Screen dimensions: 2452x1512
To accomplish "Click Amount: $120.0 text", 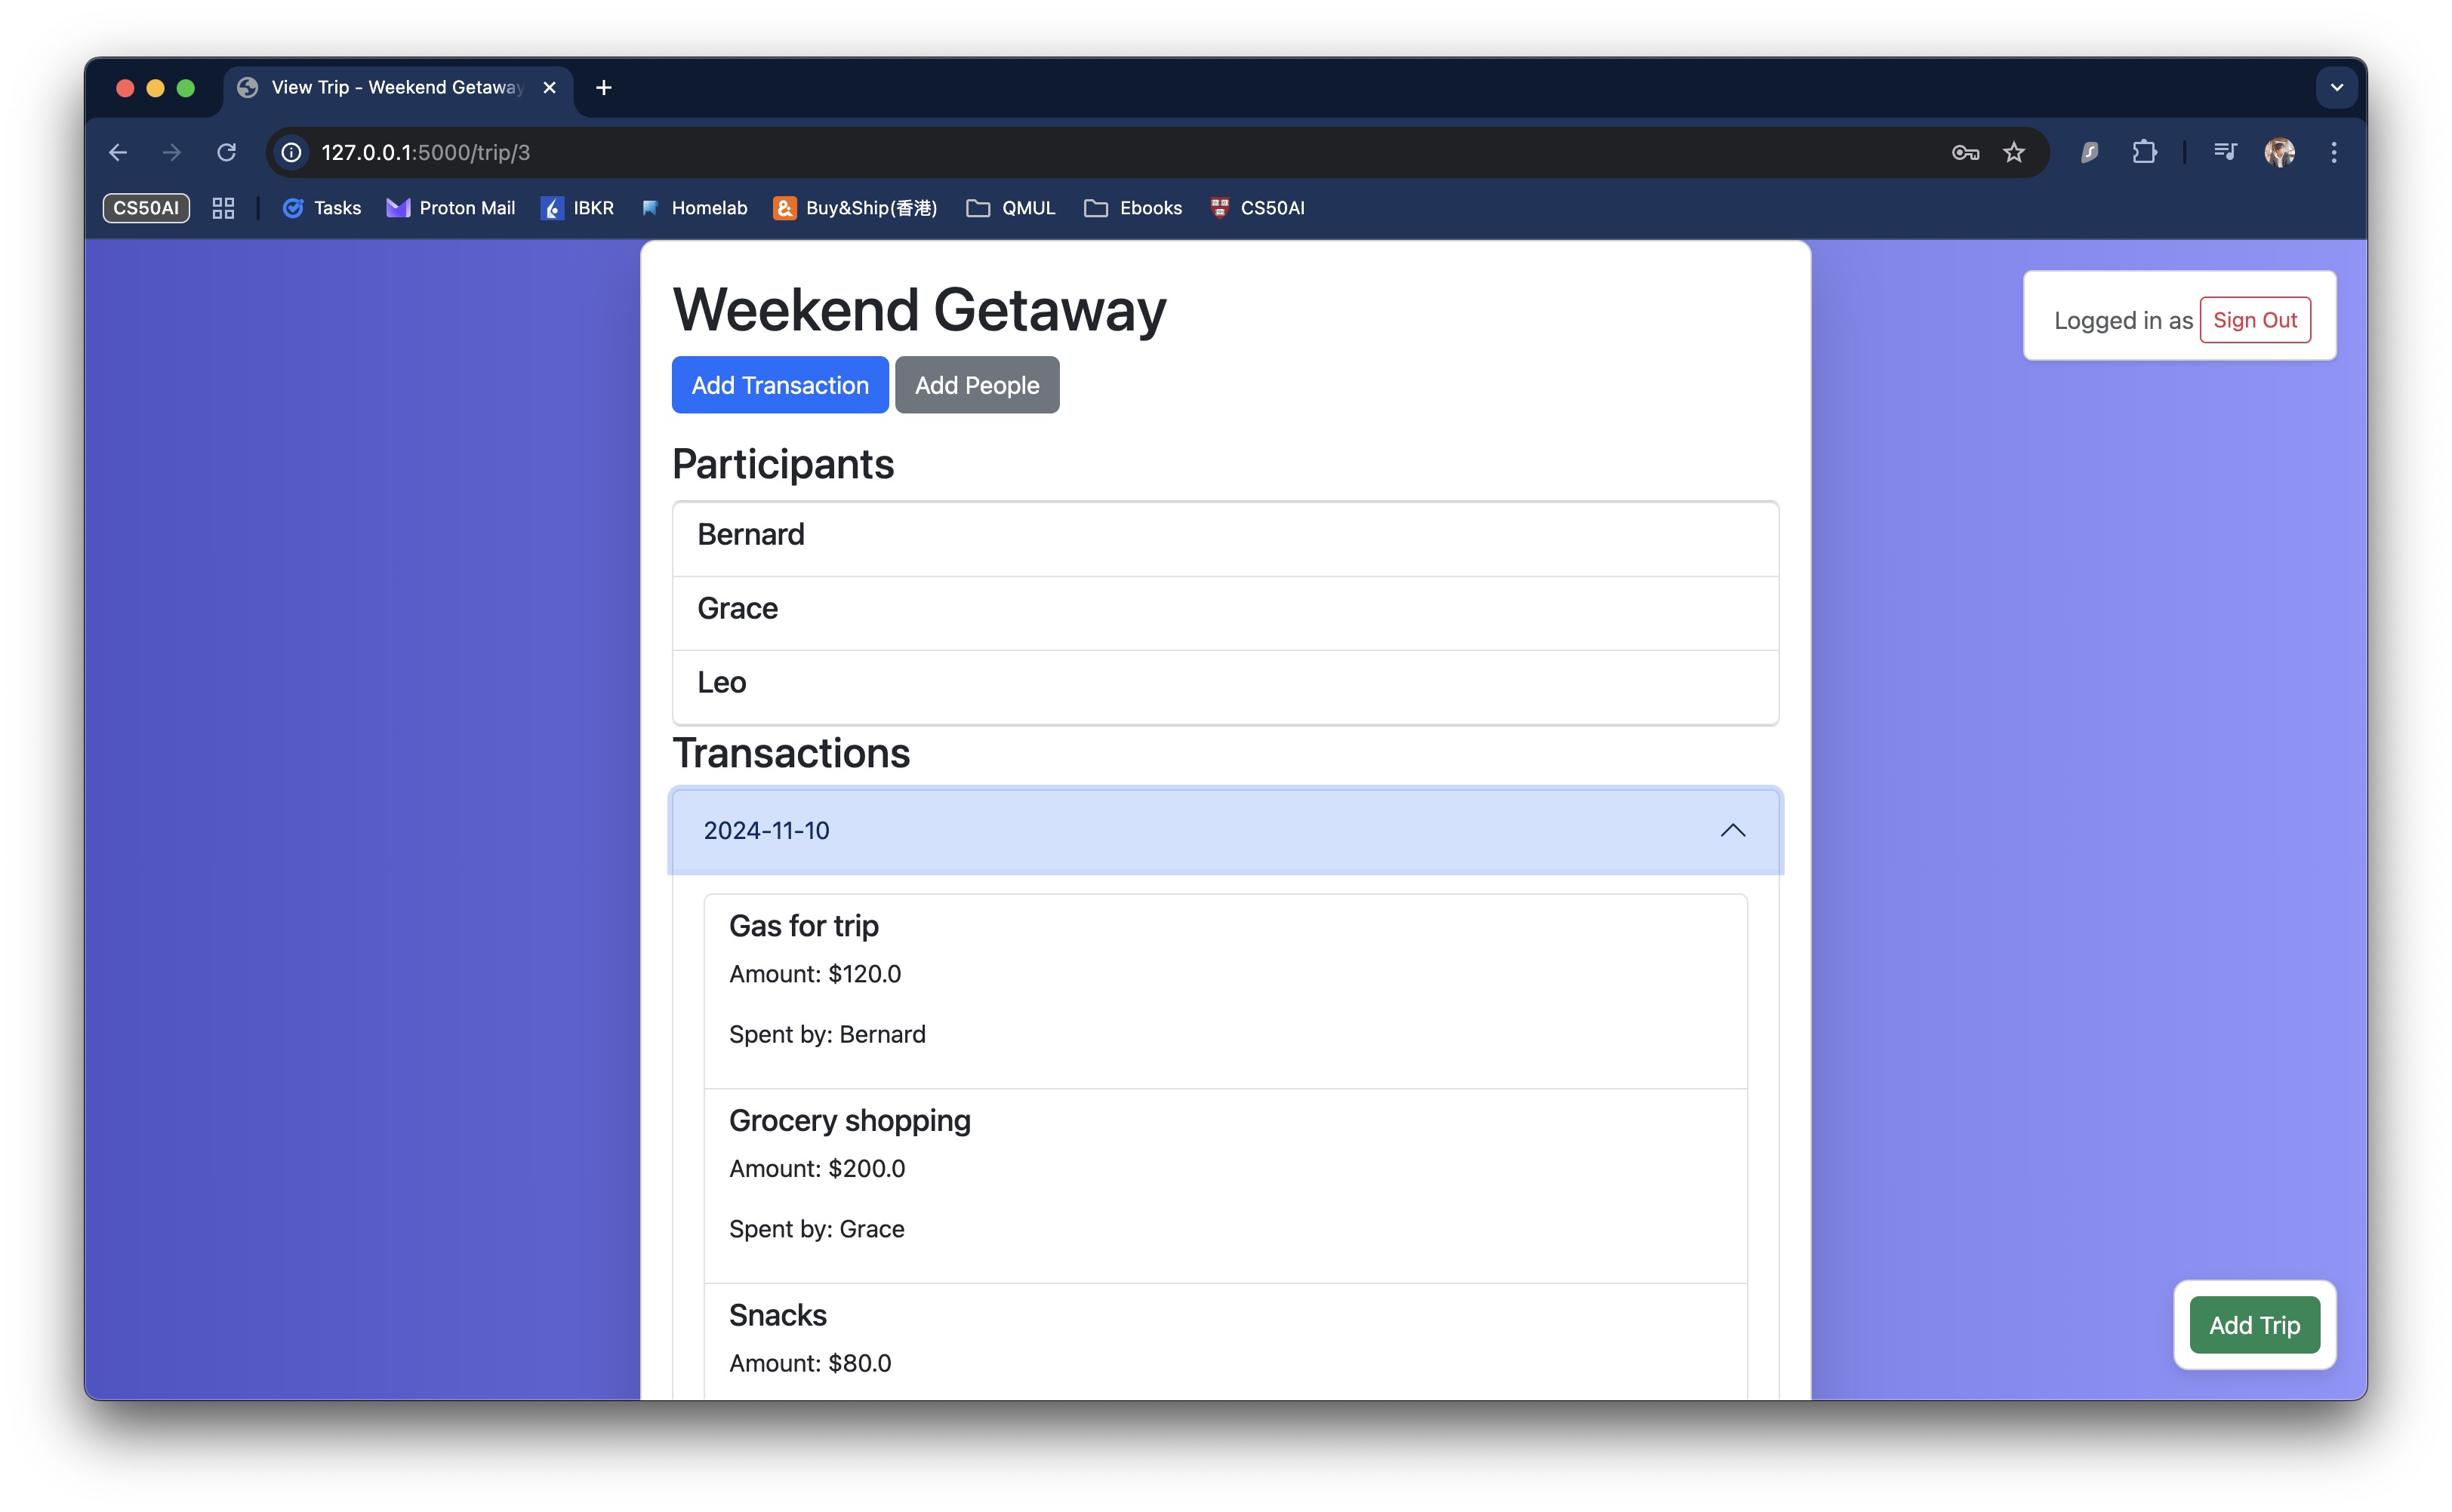I will (815, 974).
